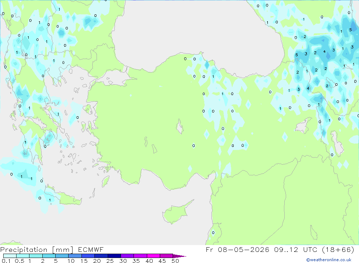359x263 pixels.
Task: Click the legend label '15'
Action: tap(84, 261)
